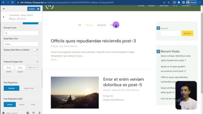The width and height of the screenshot is (203, 114).
Task: Open recent post Quia cumque doloribus post-1
Action: coord(176,58)
